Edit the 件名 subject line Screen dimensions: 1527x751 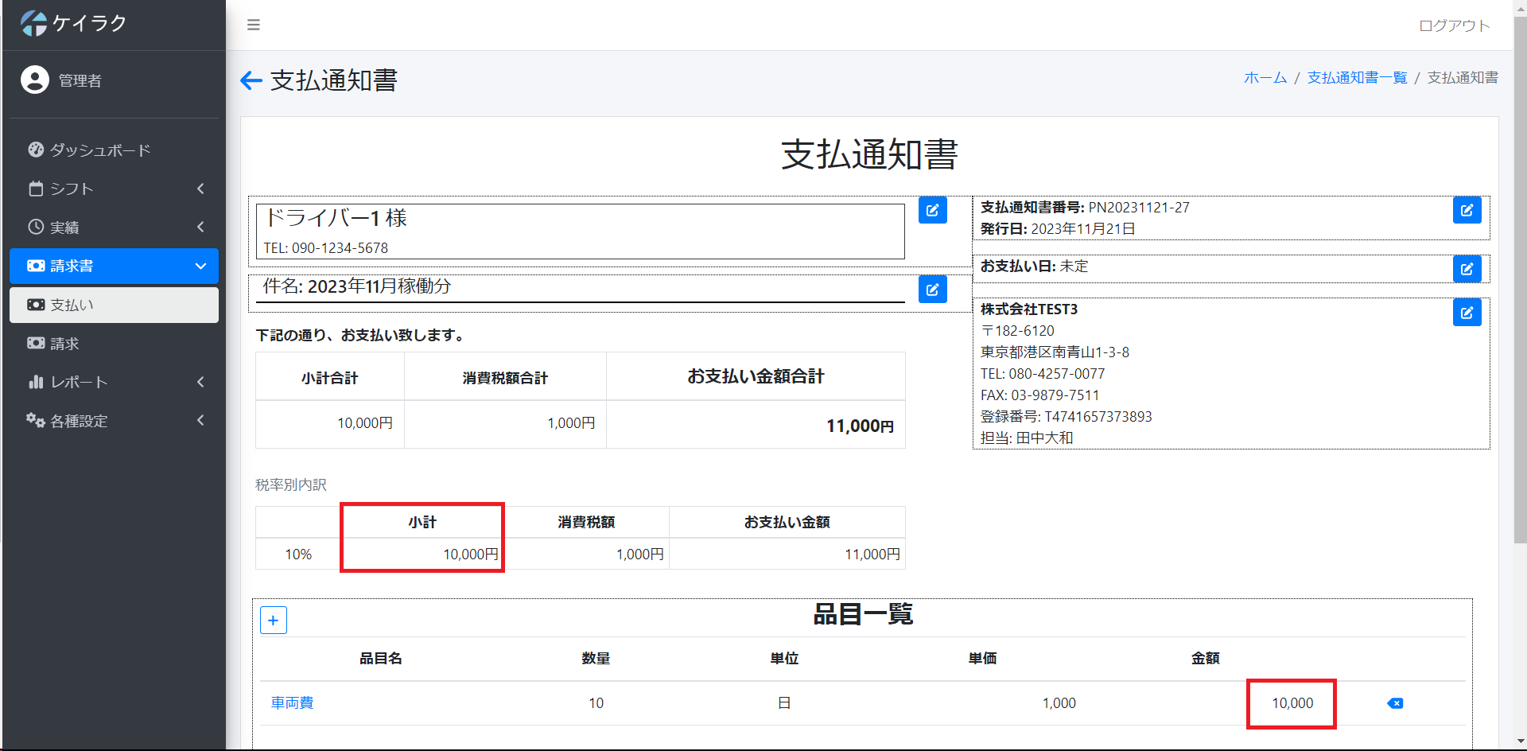click(932, 289)
